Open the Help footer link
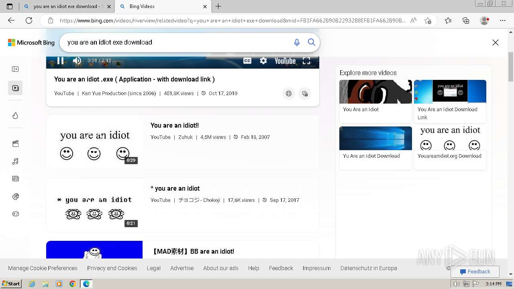 coord(254,268)
